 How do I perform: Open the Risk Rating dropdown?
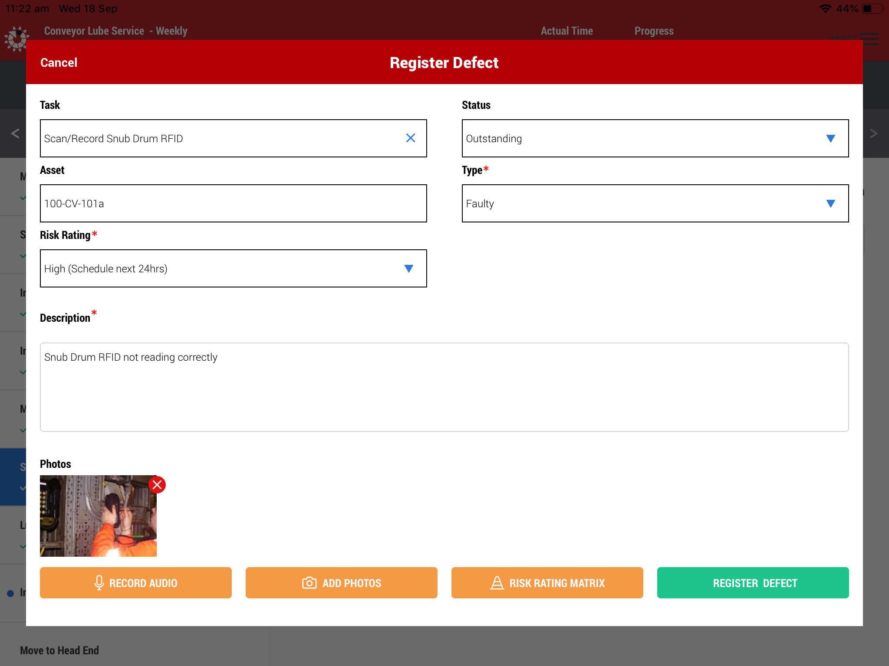point(233,268)
